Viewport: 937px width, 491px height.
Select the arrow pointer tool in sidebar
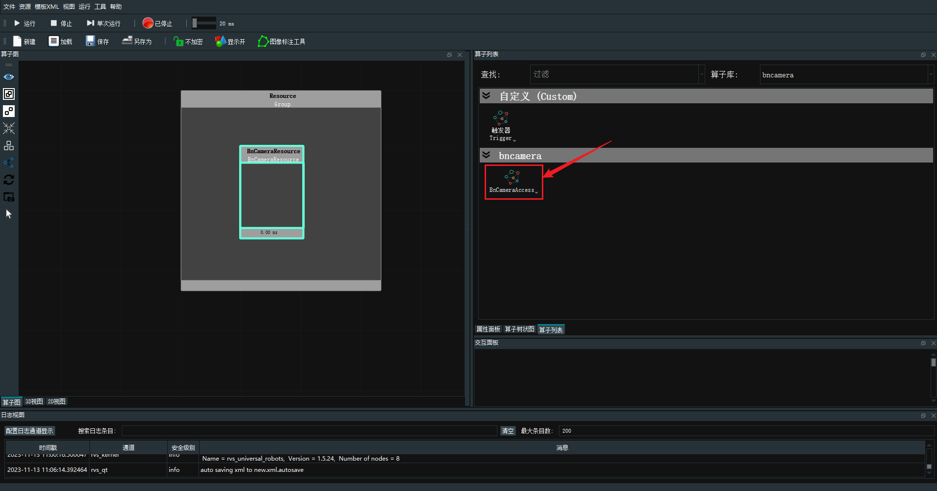tap(9, 214)
